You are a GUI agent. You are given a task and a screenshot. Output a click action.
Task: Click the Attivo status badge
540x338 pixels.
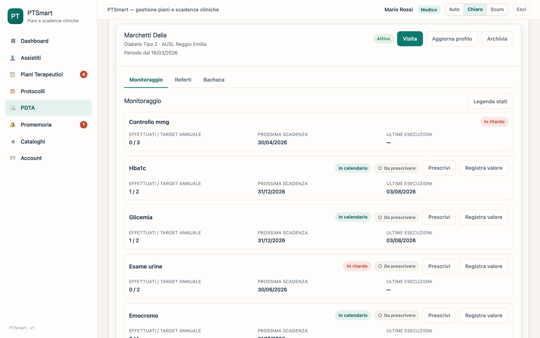(383, 39)
